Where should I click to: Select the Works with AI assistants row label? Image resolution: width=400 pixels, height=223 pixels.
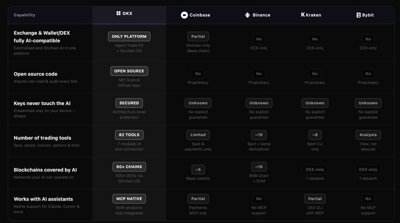pyautogui.click(x=43, y=199)
